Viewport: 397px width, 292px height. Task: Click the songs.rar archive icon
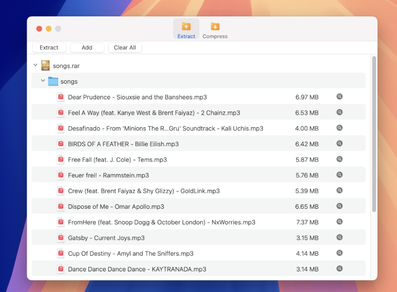tap(46, 65)
